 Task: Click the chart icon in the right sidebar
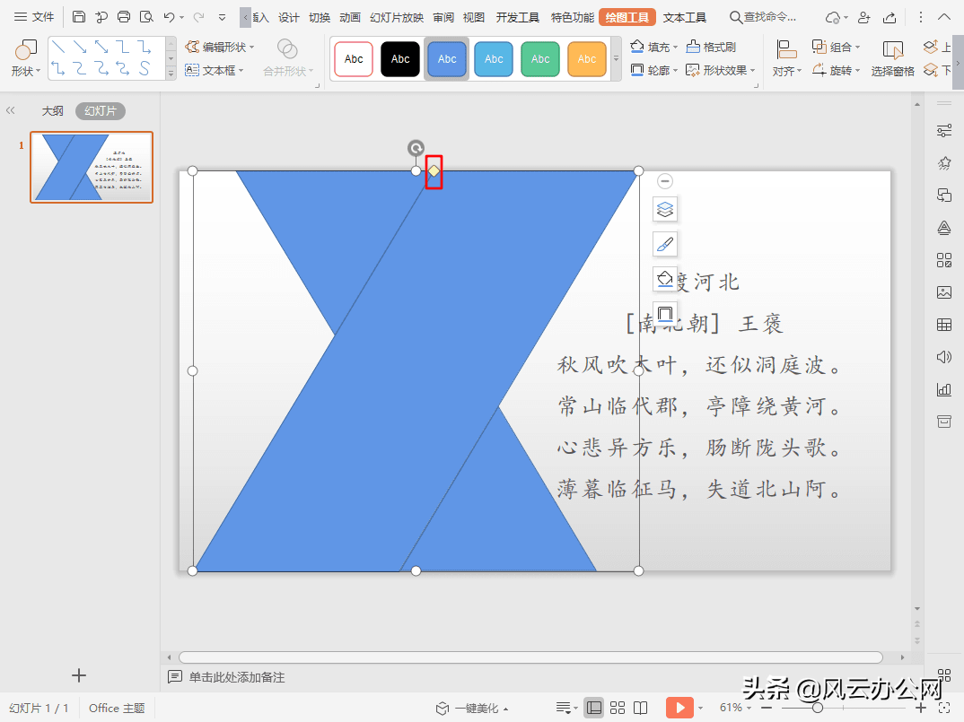(x=944, y=389)
